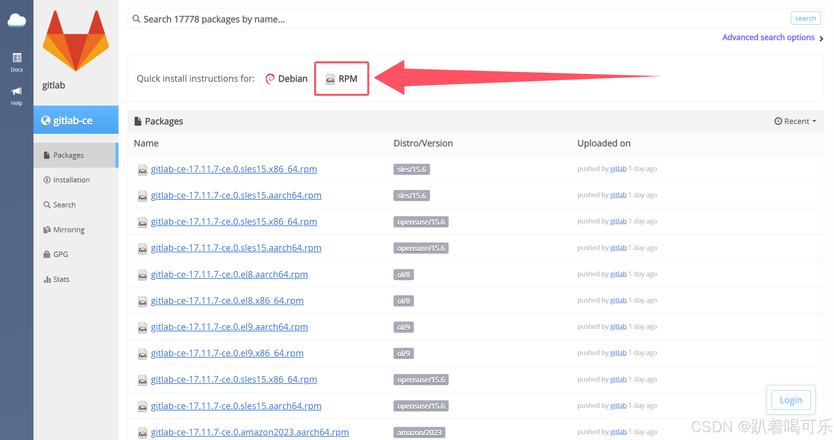Viewport: 834px width, 440px height.
Task: Click the Login button
Action: 791,400
